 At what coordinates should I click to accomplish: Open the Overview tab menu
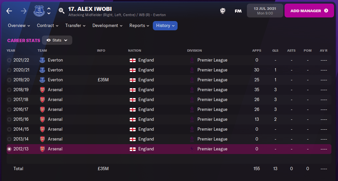coord(19,26)
